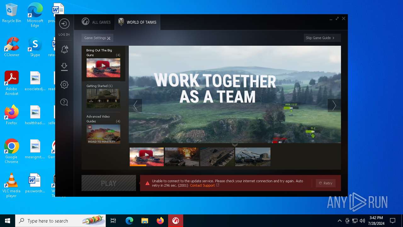Open Recycle Bin desktop icon
Screen dimensions: 403x227
click(12, 13)
